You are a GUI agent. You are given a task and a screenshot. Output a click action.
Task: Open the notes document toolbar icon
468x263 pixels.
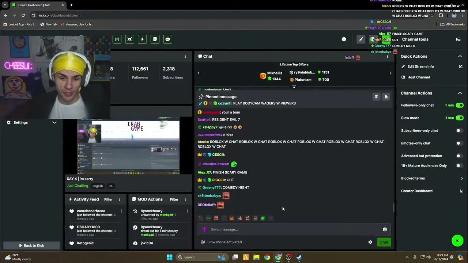(x=155, y=39)
